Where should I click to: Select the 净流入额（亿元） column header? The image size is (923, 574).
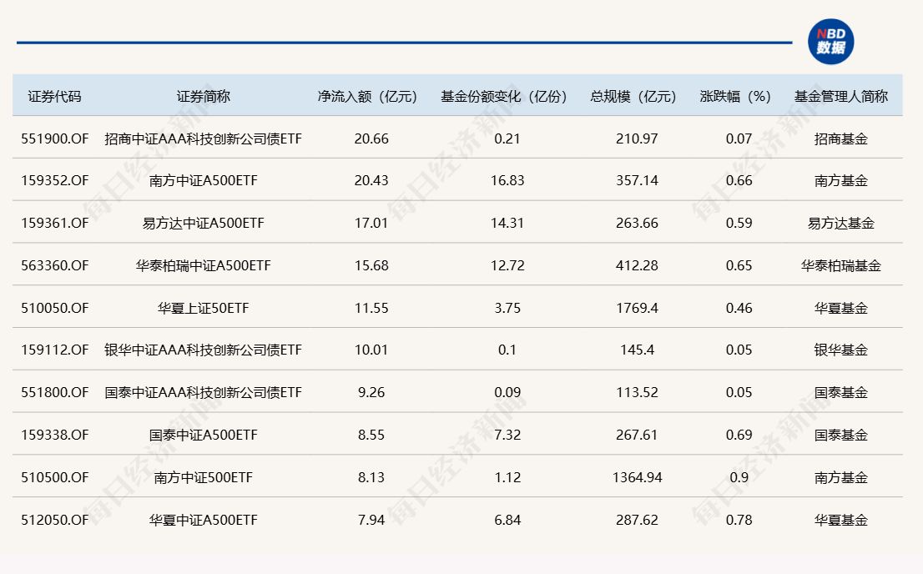coord(371,96)
